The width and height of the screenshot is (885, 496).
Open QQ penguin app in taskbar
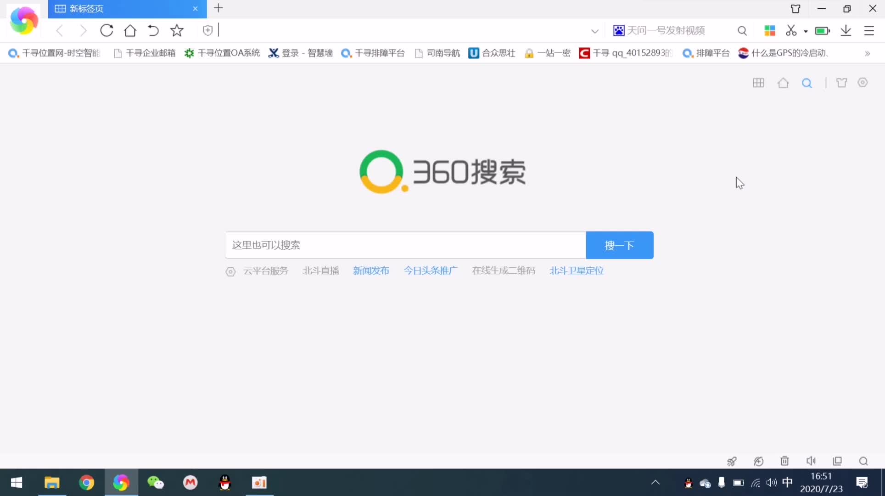click(x=225, y=483)
